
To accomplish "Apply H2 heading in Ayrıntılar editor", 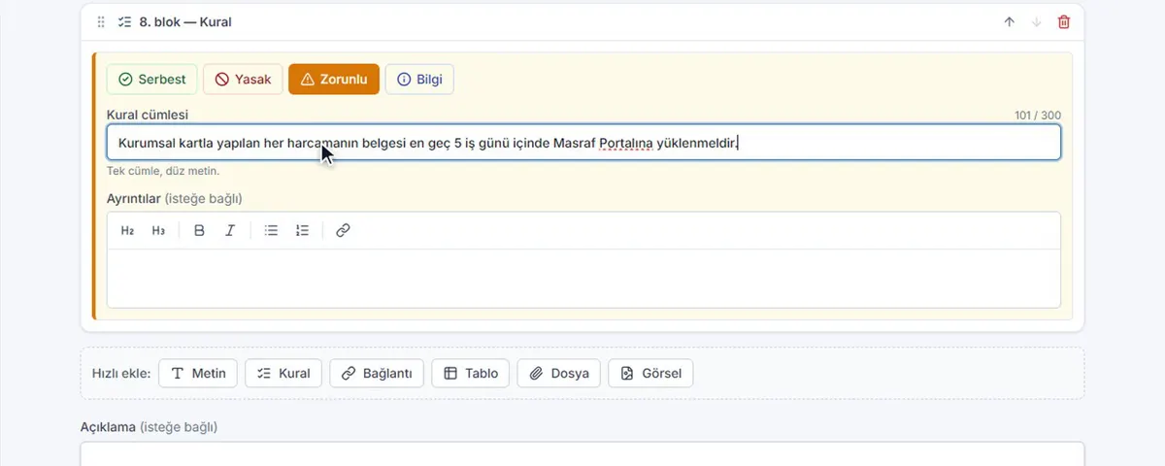I will click(x=127, y=231).
